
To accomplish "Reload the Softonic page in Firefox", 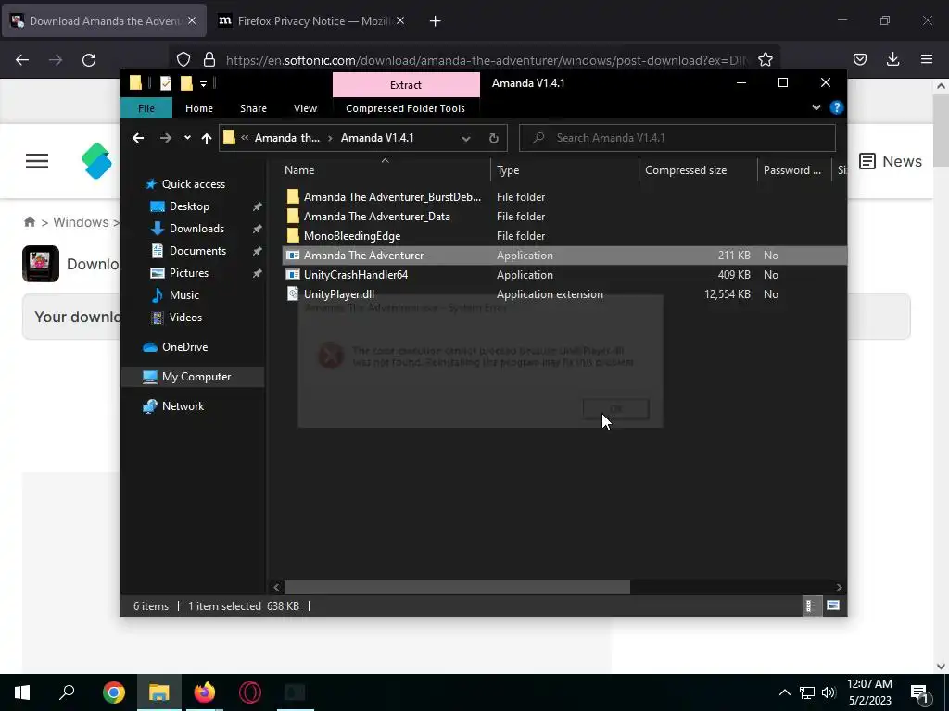I will point(89,60).
